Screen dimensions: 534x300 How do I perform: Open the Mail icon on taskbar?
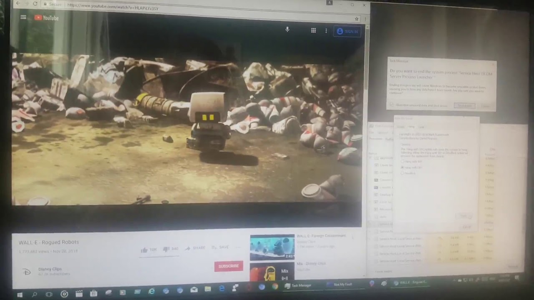(194, 290)
